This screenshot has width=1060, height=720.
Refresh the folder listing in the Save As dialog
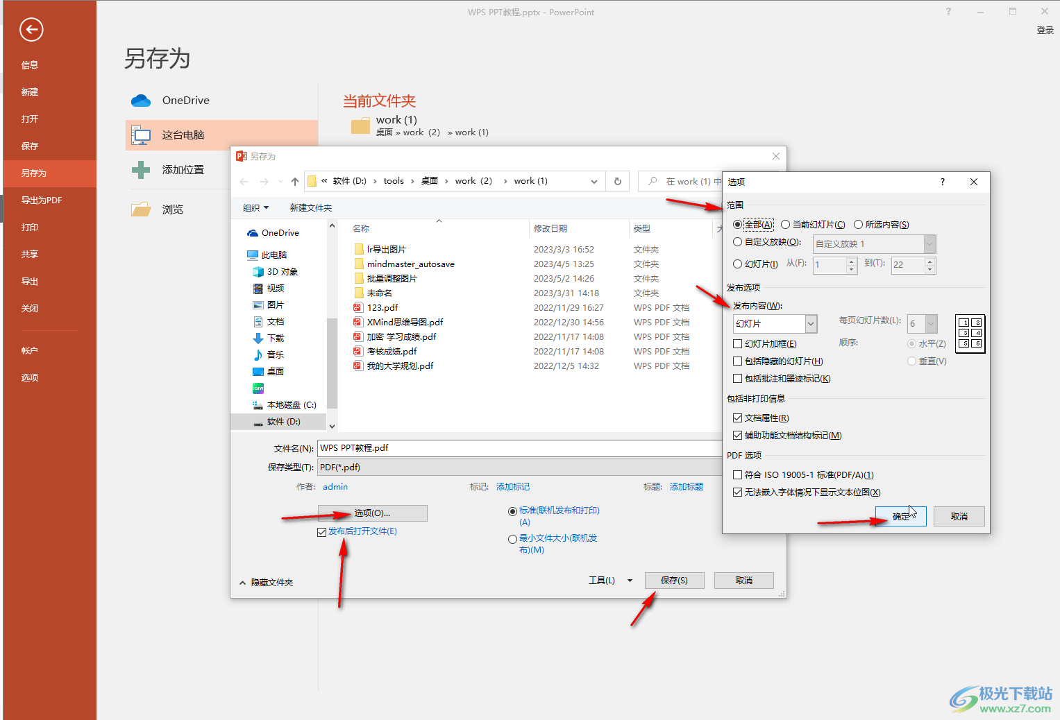click(618, 182)
